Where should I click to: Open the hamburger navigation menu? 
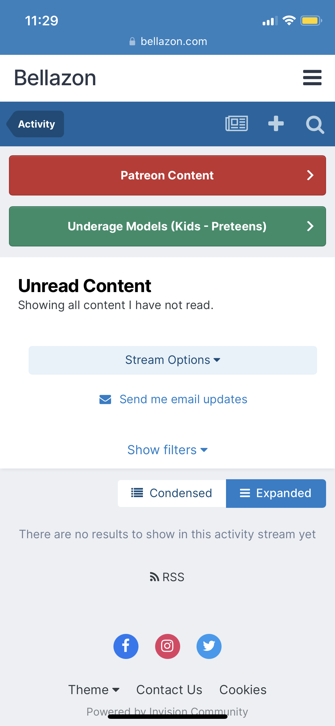click(312, 78)
